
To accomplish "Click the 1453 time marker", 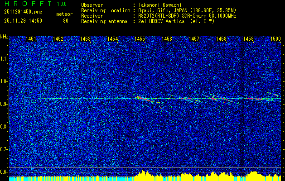I will tap(85, 38).
